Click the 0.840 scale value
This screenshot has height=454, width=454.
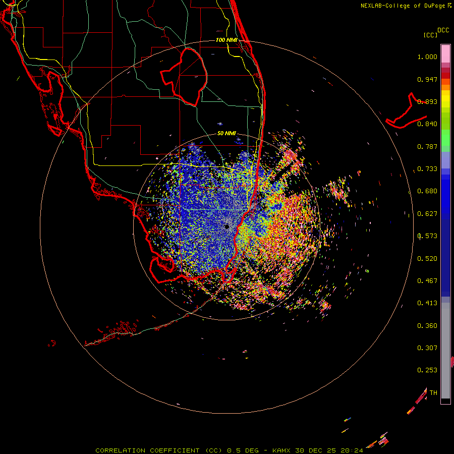[427, 124]
